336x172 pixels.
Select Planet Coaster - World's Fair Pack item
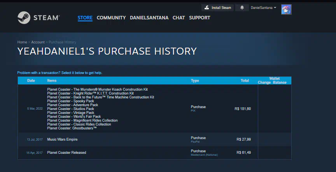(74, 117)
